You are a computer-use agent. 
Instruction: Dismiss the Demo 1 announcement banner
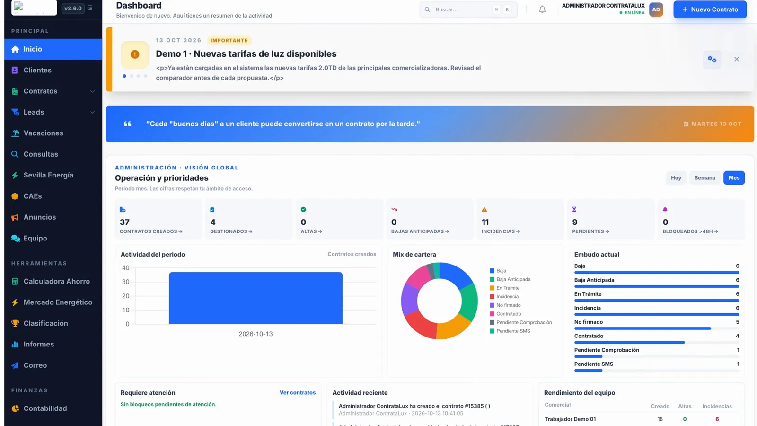click(737, 59)
